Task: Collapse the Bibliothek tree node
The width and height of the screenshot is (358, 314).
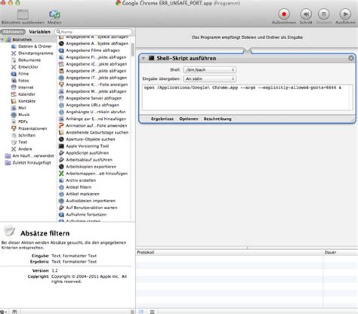Action: coord(2,40)
